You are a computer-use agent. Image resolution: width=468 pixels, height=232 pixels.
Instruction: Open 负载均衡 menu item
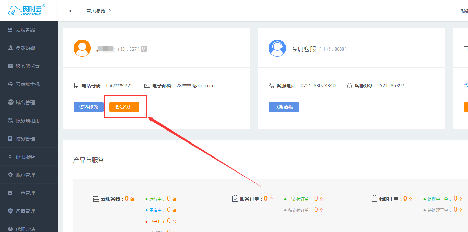point(29,48)
